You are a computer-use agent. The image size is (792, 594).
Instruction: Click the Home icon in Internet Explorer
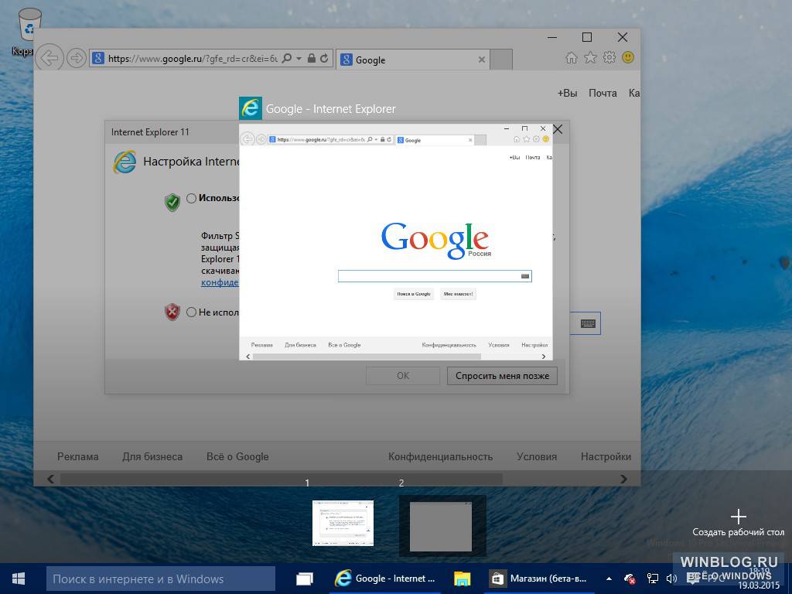572,57
